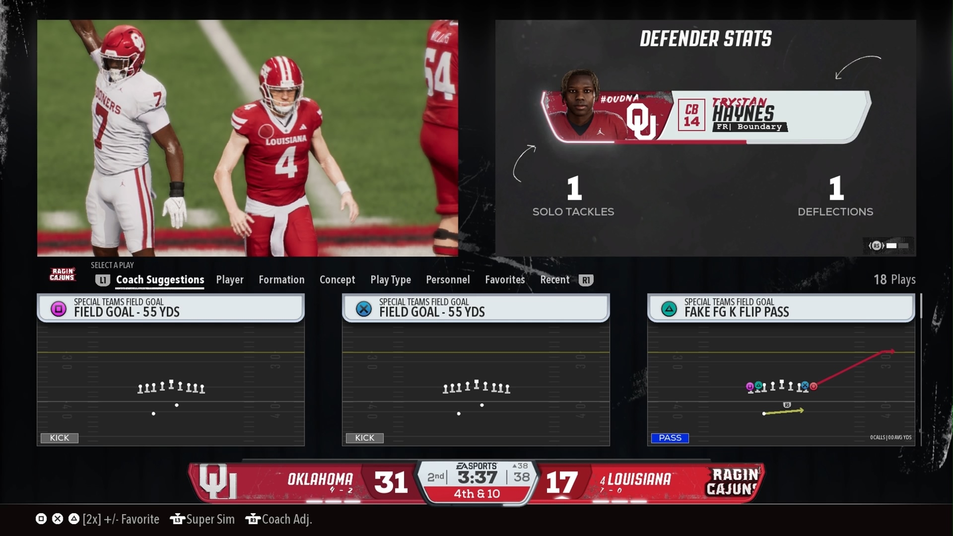Switch to the Formation tab
Screen dimensions: 953x536
pos(281,280)
